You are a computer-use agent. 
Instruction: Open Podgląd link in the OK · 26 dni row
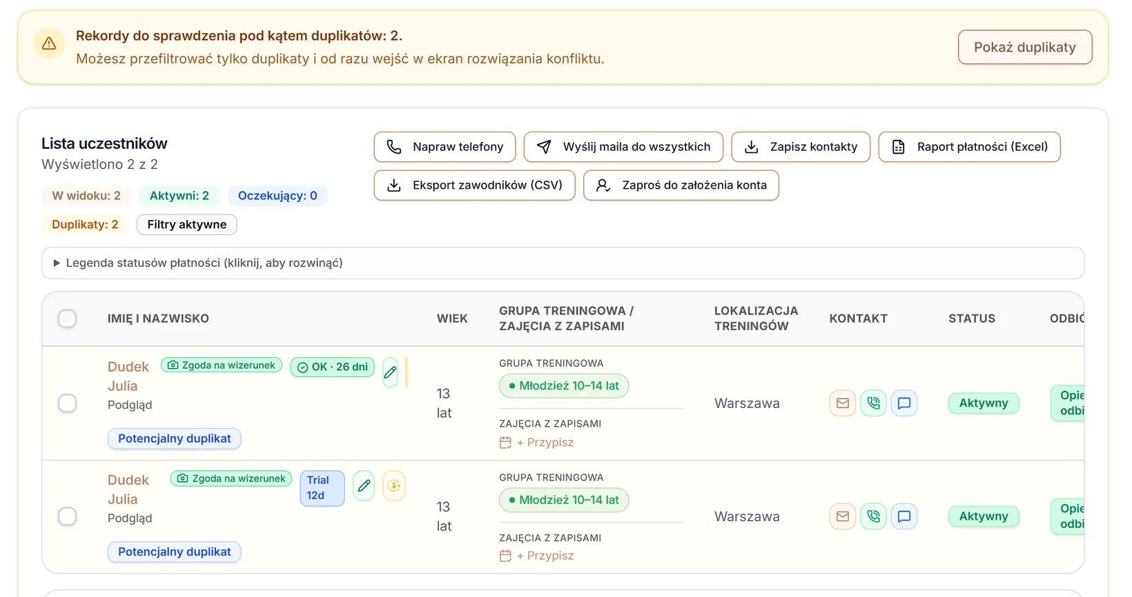click(130, 405)
